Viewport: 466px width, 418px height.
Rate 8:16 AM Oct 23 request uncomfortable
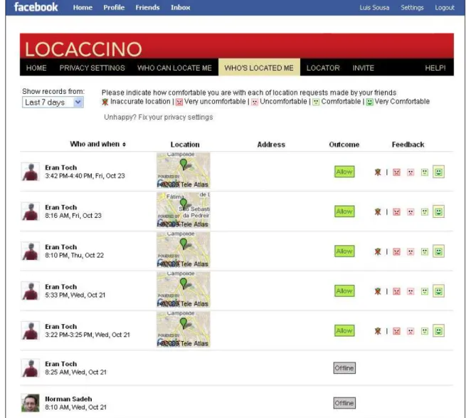tap(411, 212)
